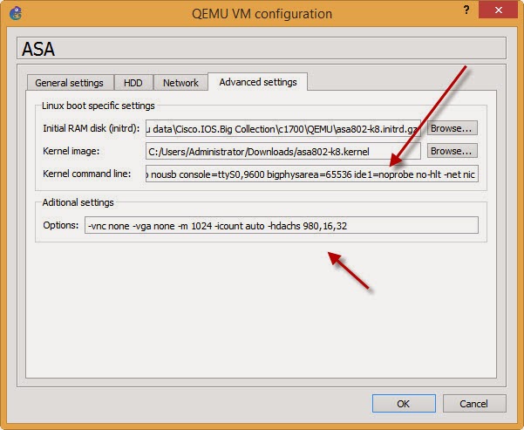
Task: Close the QEMU VM configuration dialog
Action: click(498, 10)
